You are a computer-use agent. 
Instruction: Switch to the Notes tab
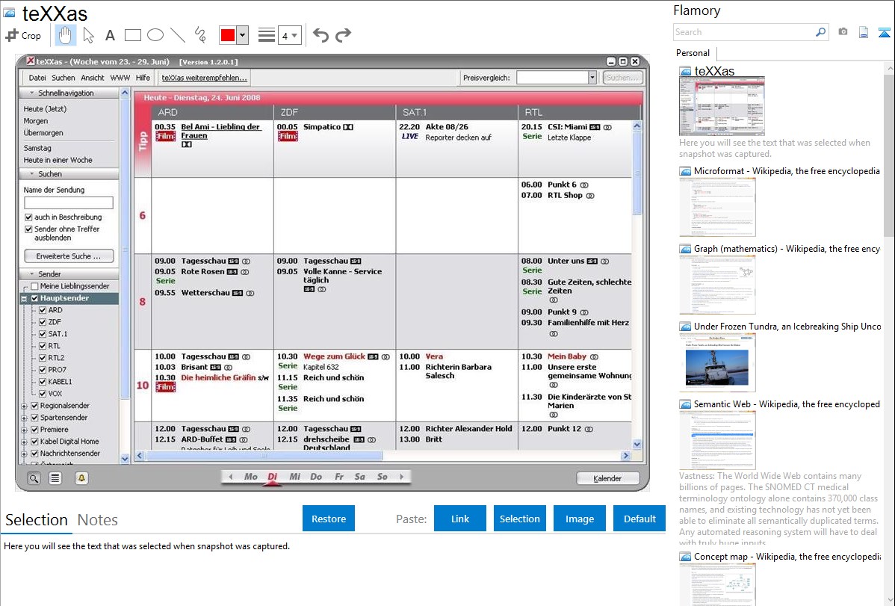[98, 520]
